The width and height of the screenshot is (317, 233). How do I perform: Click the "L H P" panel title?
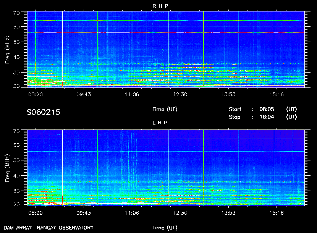(x=160, y=122)
